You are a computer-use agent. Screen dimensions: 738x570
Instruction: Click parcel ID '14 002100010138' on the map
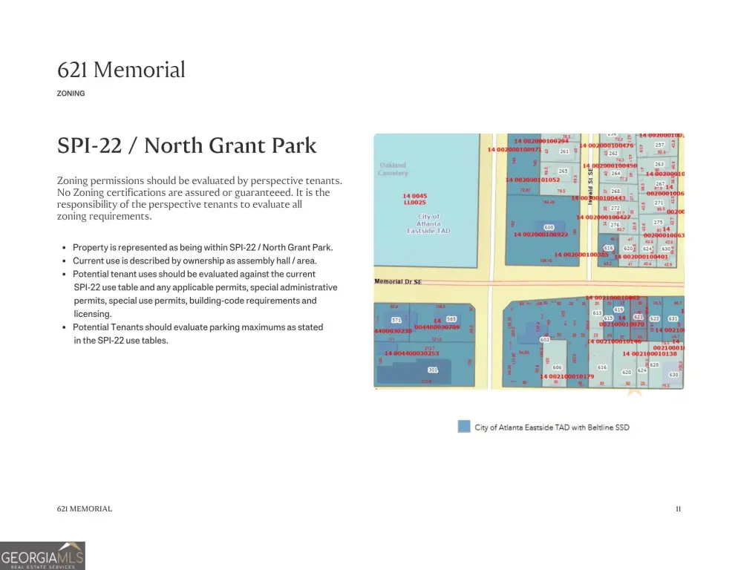pos(650,353)
